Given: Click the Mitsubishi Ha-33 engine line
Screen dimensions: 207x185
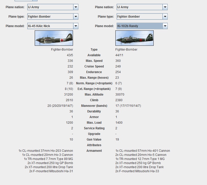Looking at the screenshot, I should pos(137,171).
